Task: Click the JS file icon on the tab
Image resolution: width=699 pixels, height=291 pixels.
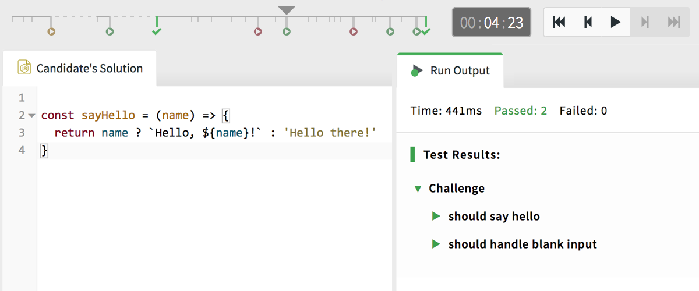Action: pos(24,68)
